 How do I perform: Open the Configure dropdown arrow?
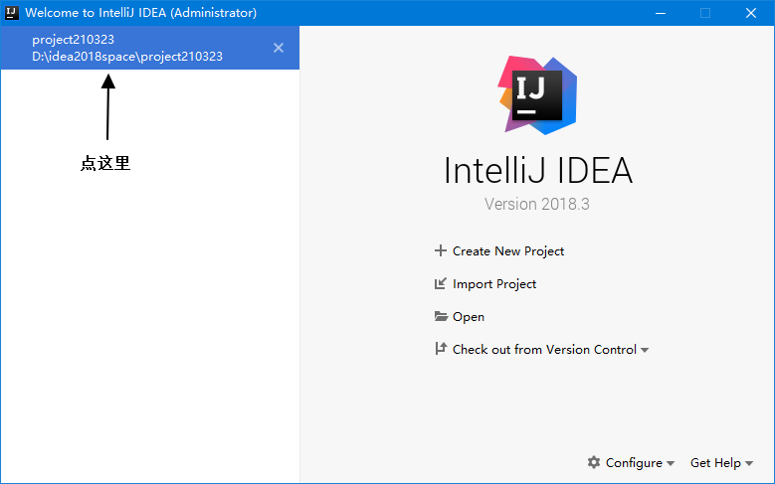click(671, 464)
